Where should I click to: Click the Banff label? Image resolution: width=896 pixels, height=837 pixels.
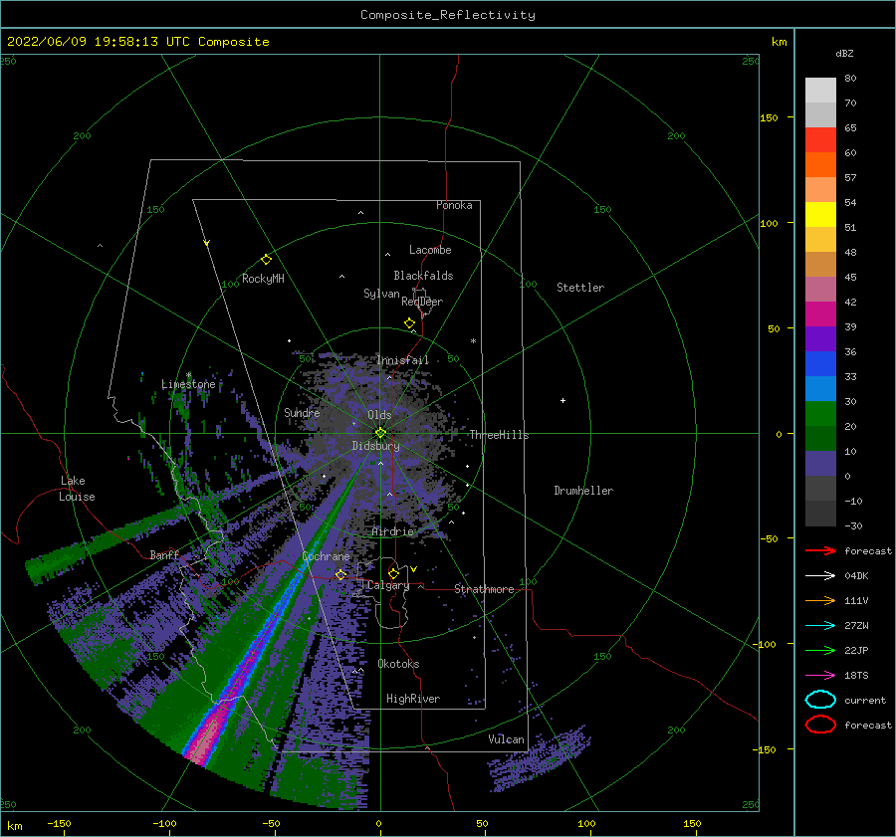pyautogui.click(x=164, y=554)
